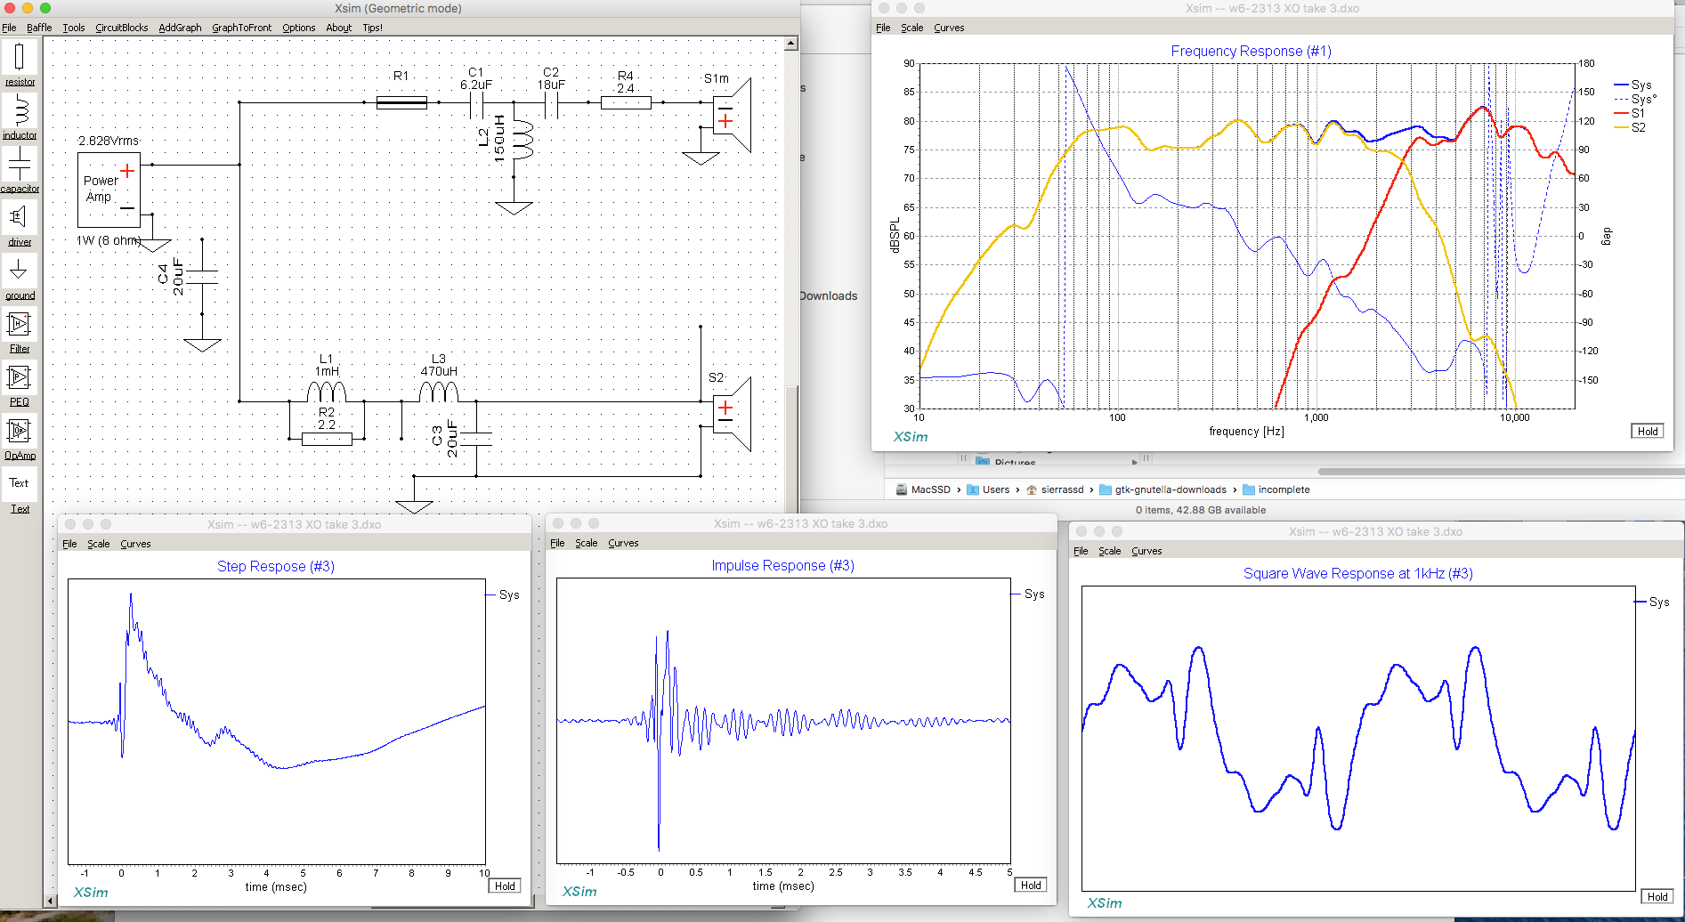The image size is (1685, 922).
Task: Open Curves menu in Frequency Response window
Action: pyautogui.click(x=949, y=28)
